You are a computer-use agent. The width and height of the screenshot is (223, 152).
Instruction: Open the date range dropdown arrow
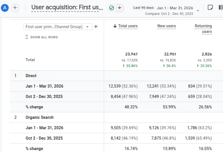[x=198, y=11]
